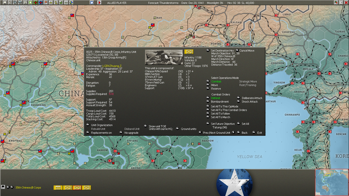Choose Bombardment combat order
349x196 pixels.
click(x=220, y=102)
